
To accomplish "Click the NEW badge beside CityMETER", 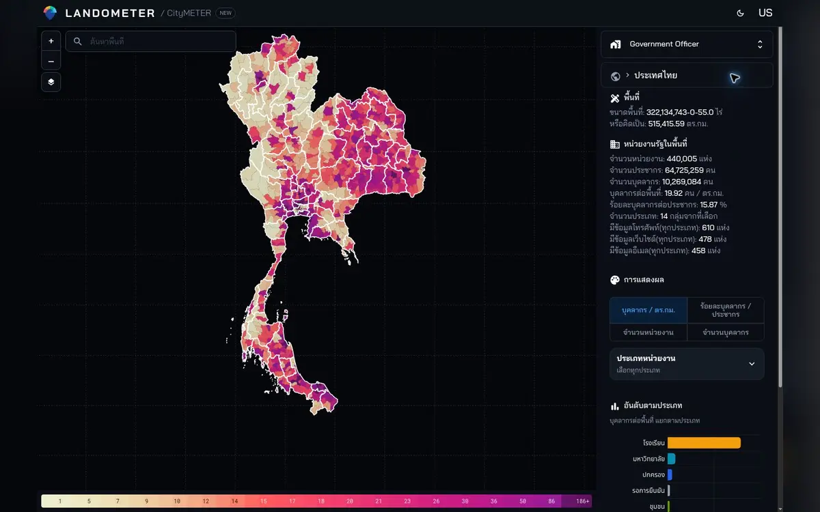I will pos(225,13).
